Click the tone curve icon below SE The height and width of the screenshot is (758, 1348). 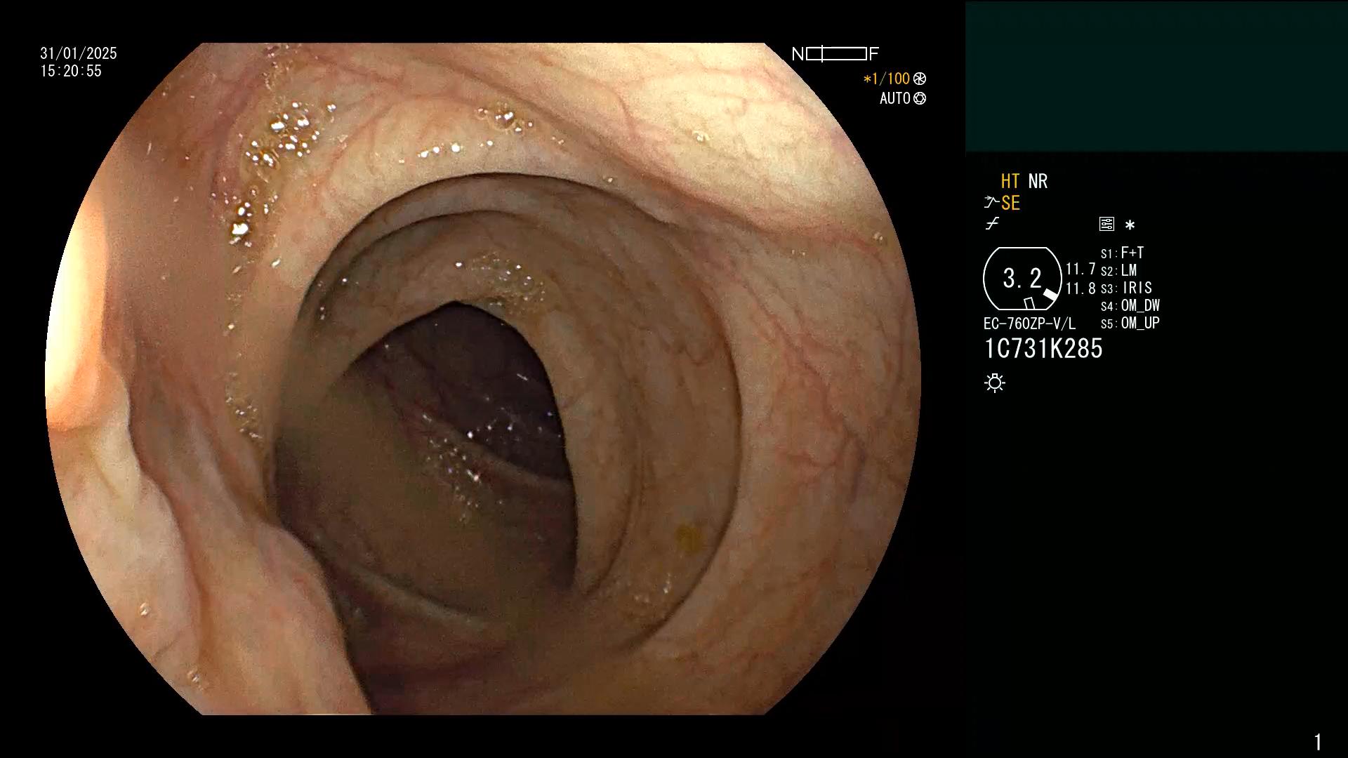pyautogui.click(x=992, y=224)
